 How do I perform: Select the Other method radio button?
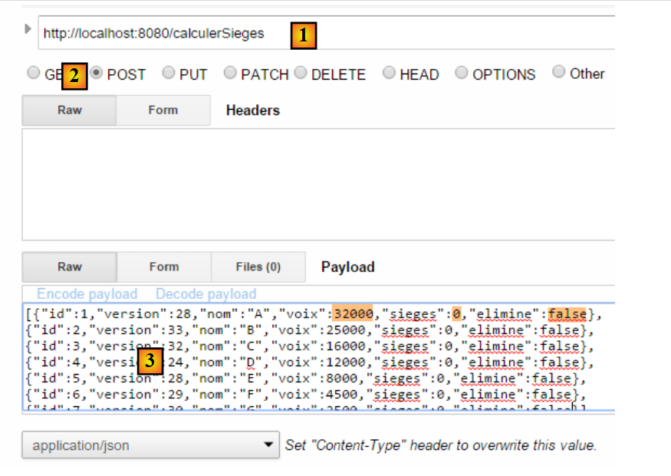[559, 73]
